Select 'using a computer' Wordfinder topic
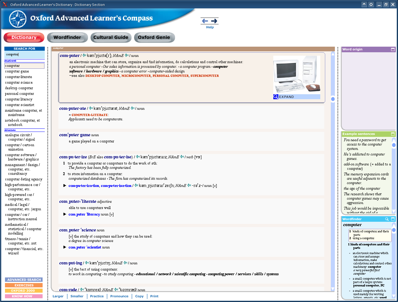The image size is (398, 302). [x=363, y=238]
